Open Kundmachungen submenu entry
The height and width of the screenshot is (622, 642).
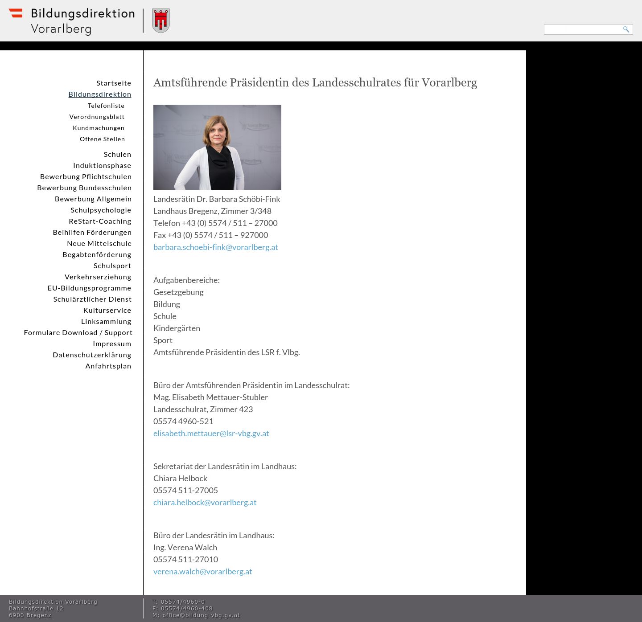point(99,128)
